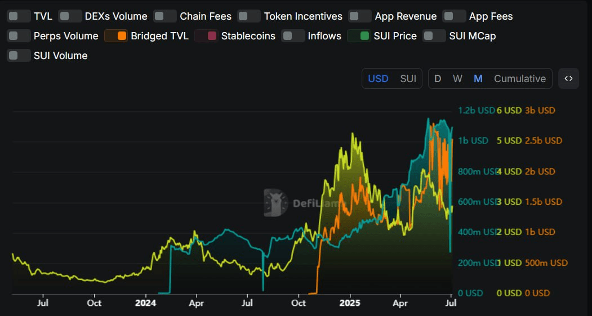
Task: Switch to Cumulative view
Action: point(520,78)
